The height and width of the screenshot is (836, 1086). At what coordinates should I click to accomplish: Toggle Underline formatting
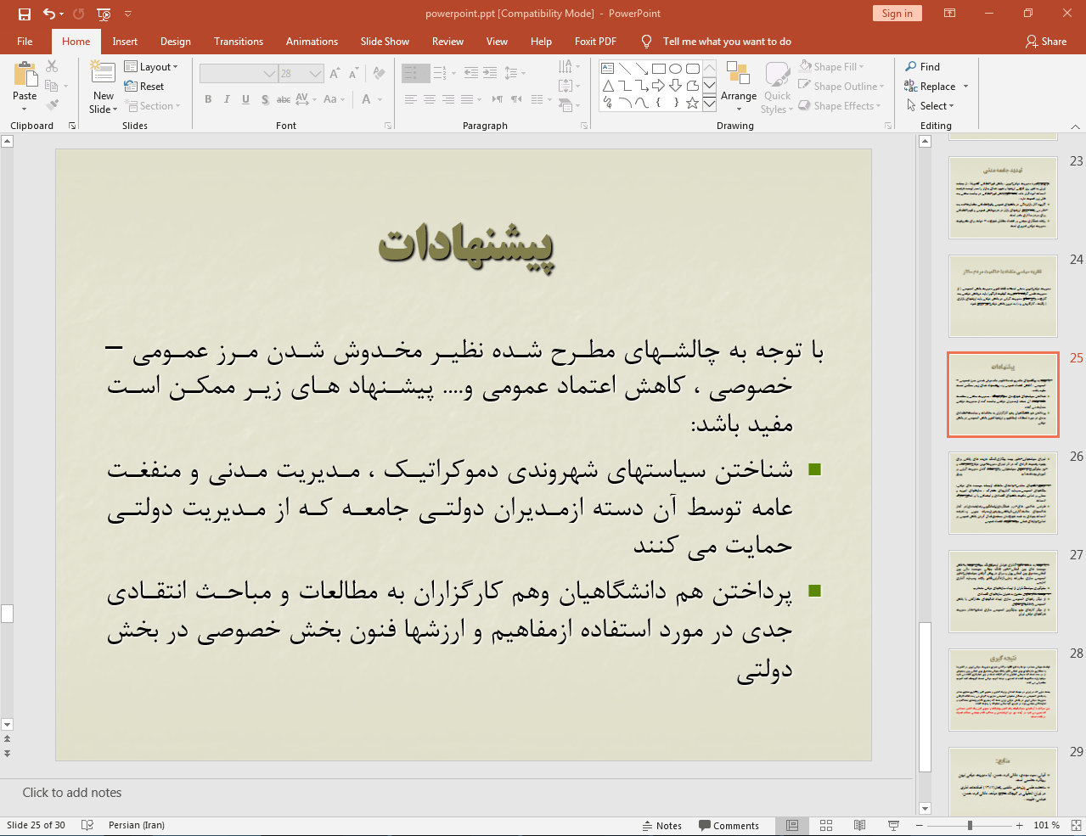tap(245, 99)
